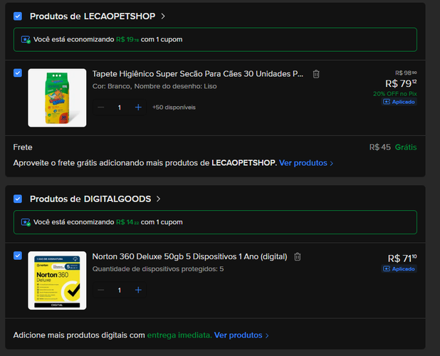440x356 pixels.
Task: Open DIGITALGOODS store via chevron
Action: click(x=159, y=199)
